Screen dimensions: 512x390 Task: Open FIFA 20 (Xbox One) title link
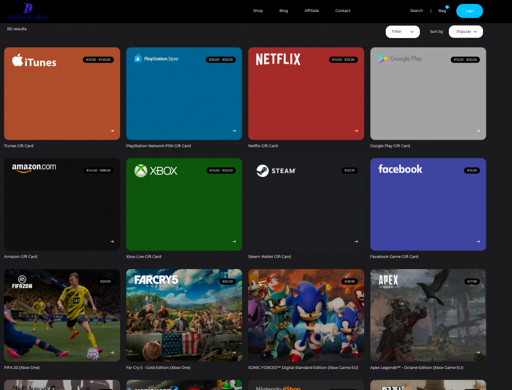pos(22,367)
